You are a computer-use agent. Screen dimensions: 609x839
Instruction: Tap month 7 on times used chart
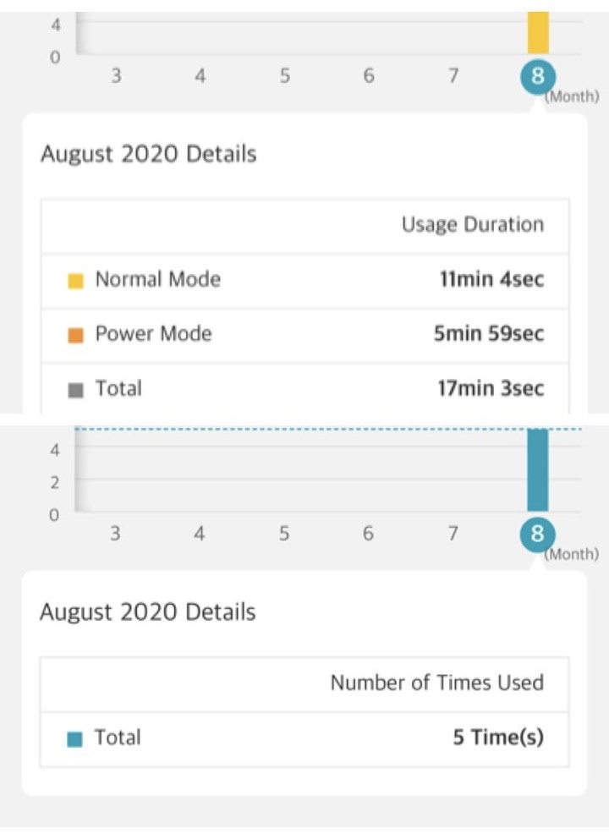click(x=453, y=534)
